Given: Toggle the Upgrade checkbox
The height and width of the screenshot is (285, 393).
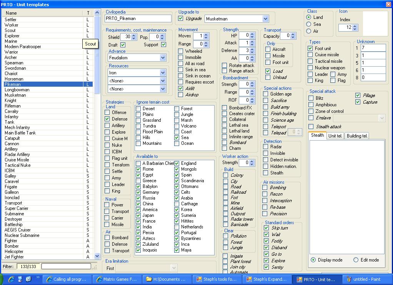Looking at the screenshot, I should [180, 18].
